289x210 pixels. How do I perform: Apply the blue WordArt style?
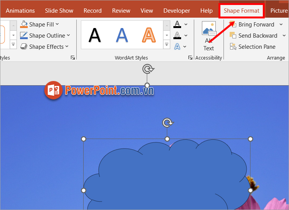(122, 35)
